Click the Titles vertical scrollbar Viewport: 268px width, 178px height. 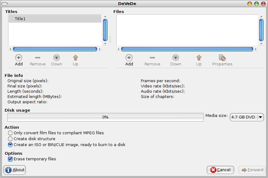tap(105, 30)
